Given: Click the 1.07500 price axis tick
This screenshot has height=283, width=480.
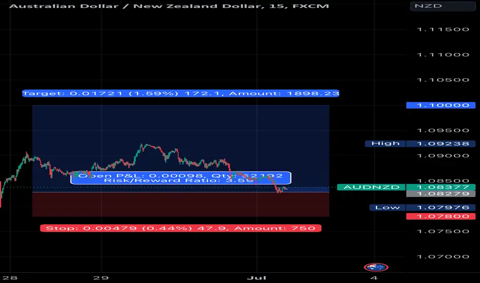Looking at the screenshot, I should pos(443,232).
